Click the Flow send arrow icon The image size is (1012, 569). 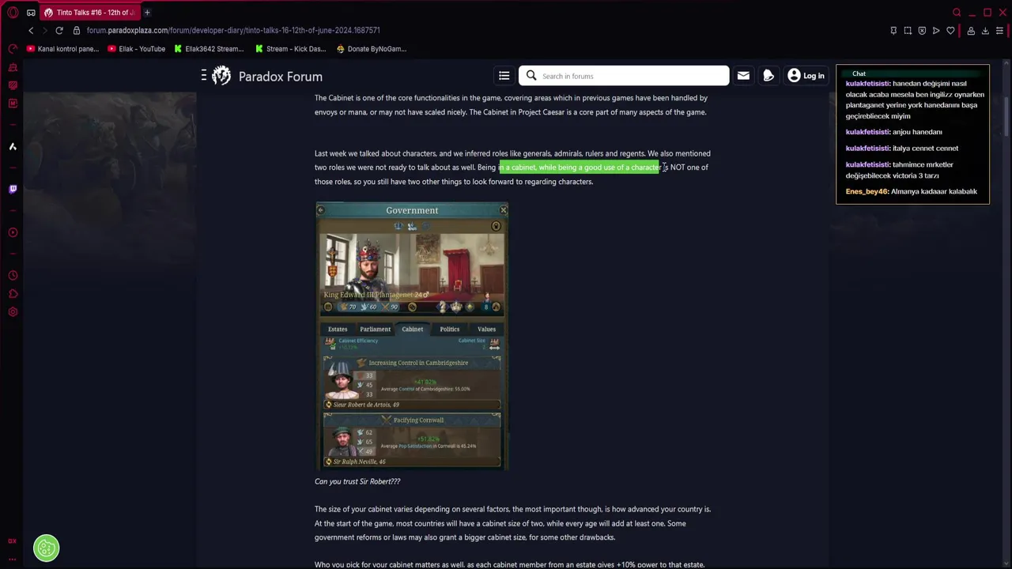point(936,31)
